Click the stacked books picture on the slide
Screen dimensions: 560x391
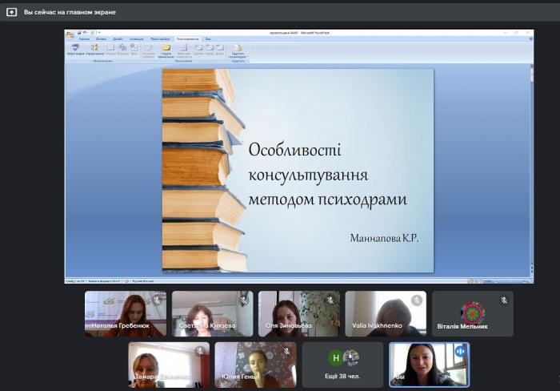point(203,171)
